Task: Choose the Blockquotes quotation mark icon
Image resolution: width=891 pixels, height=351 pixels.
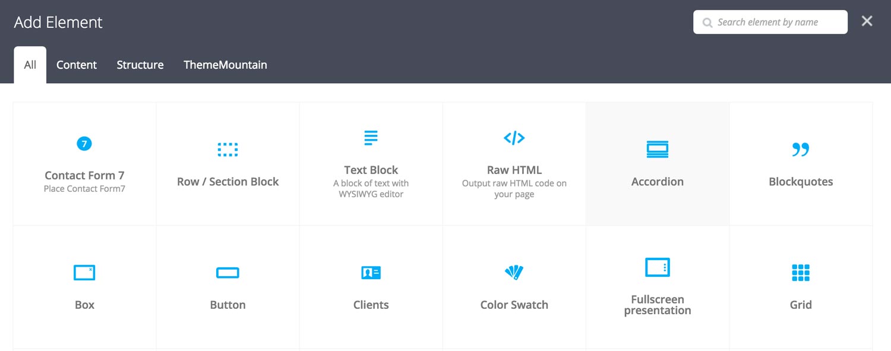Action: [x=801, y=150]
